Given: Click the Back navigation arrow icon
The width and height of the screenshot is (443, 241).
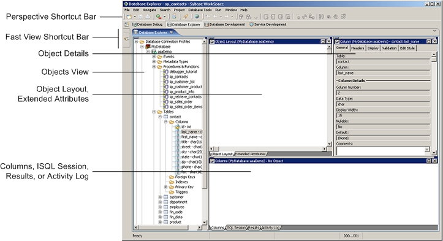Looking at the screenshot, I should point(215,17).
